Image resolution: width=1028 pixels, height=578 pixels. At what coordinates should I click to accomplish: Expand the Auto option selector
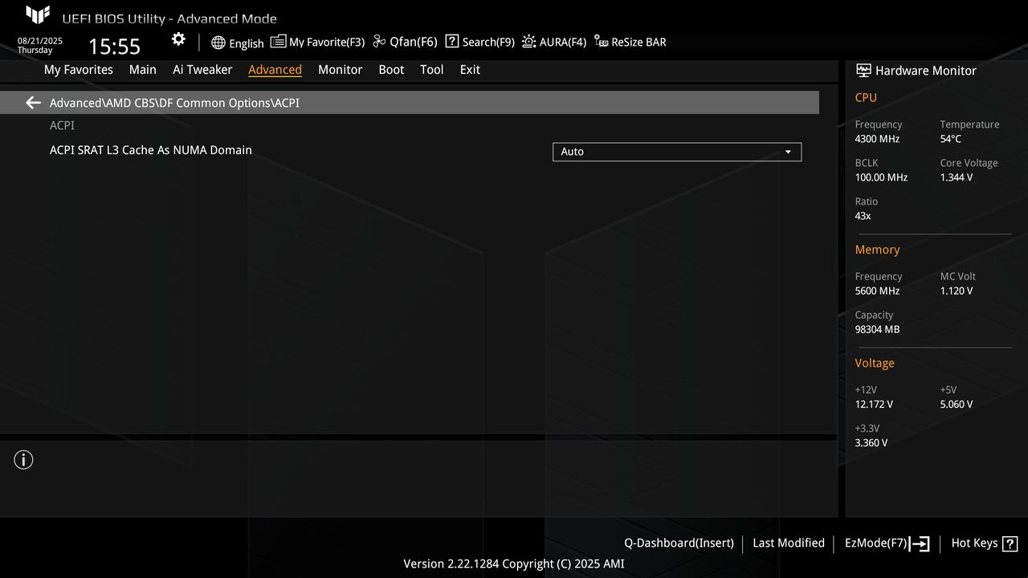click(788, 152)
